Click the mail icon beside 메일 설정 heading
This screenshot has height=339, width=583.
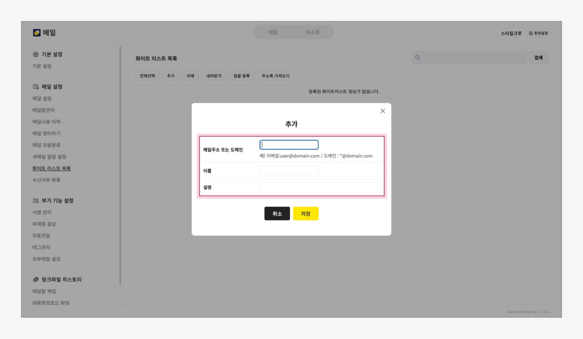click(35, 87)
